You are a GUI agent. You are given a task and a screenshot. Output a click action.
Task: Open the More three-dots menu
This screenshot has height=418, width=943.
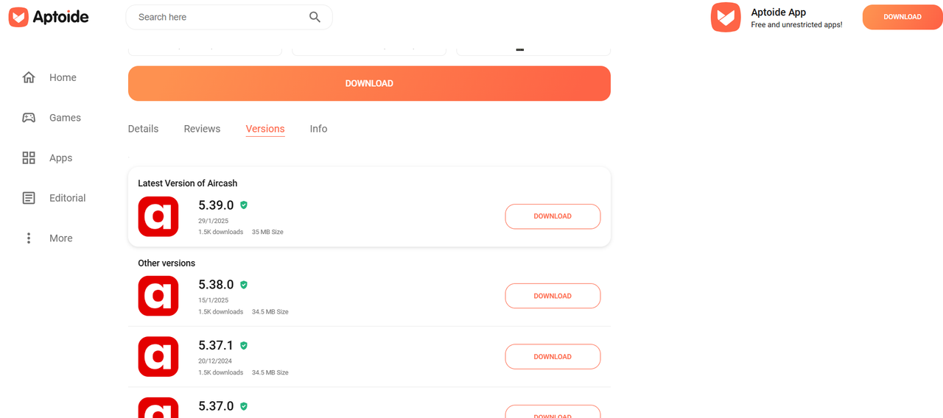click(29, 238)
